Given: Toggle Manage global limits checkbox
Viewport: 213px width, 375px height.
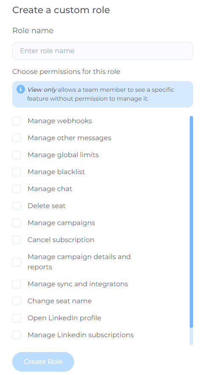Looking at the screenshot, I should [x=17, y=155].
